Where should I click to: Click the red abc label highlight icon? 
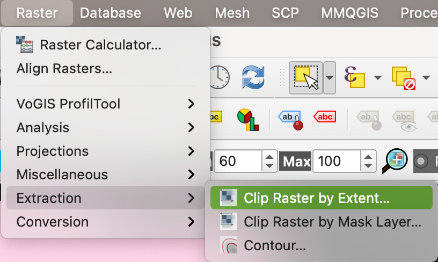click(x=325, y=117)
